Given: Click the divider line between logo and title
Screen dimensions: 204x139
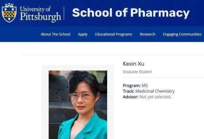Looking at the screenshot, I should coord(64,13).
